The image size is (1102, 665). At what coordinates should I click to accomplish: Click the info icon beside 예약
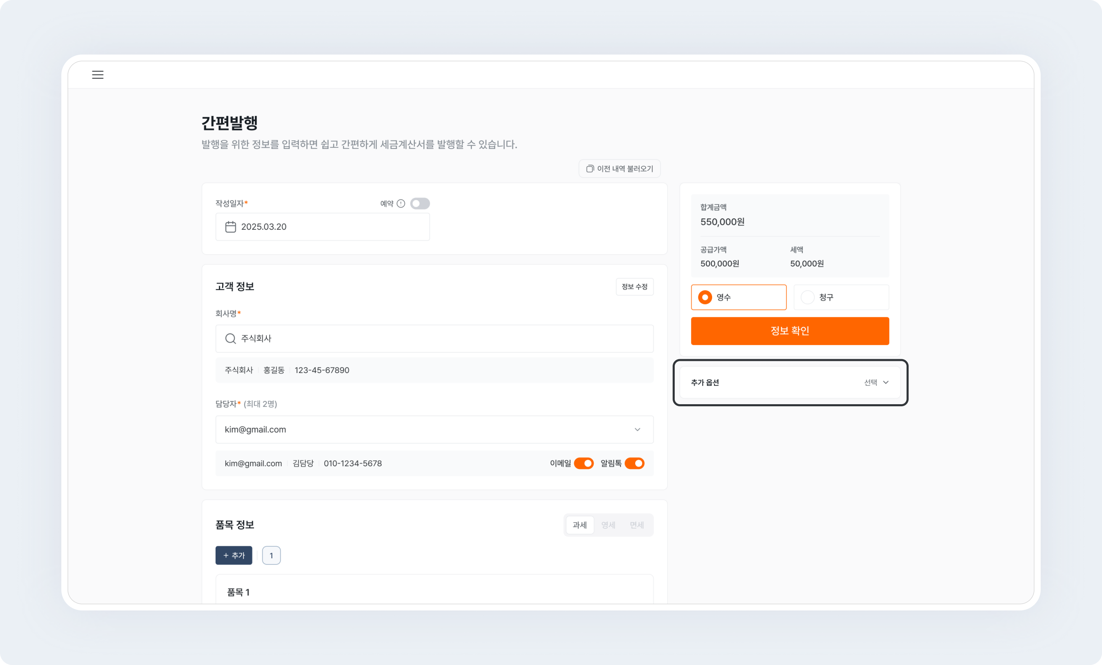coord(401,203)
